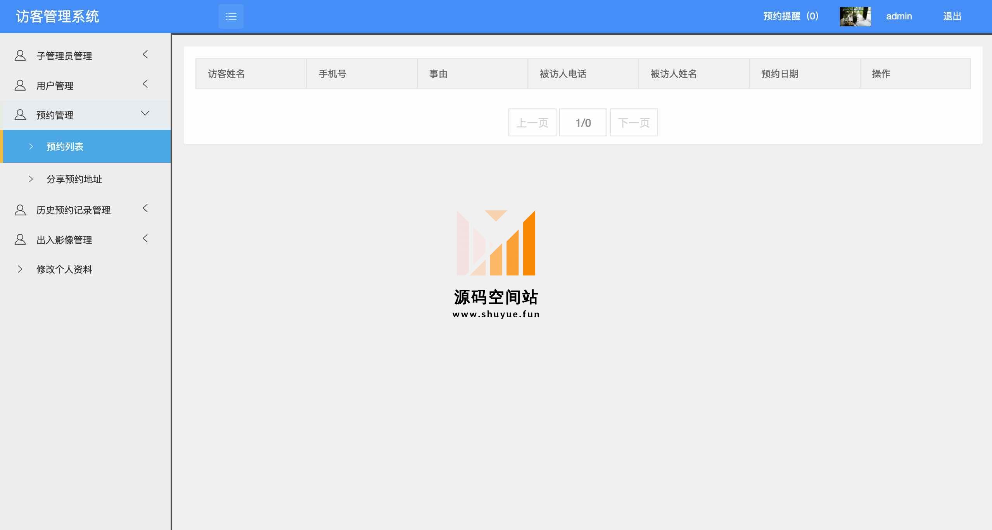
Task: Click the 访客管理系统 title
Action: point(57,16)
